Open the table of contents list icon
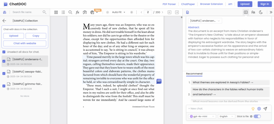This screenshot has height=124, width=274. tap(63, 12)
